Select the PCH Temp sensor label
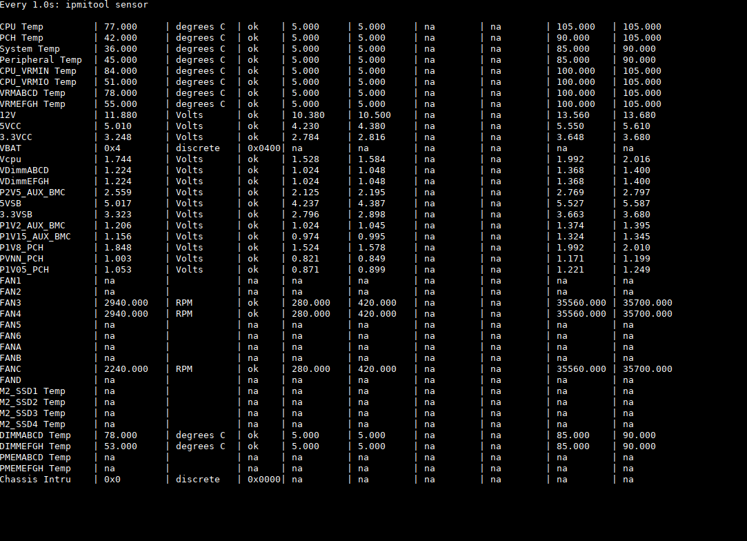 click(21, 38)
